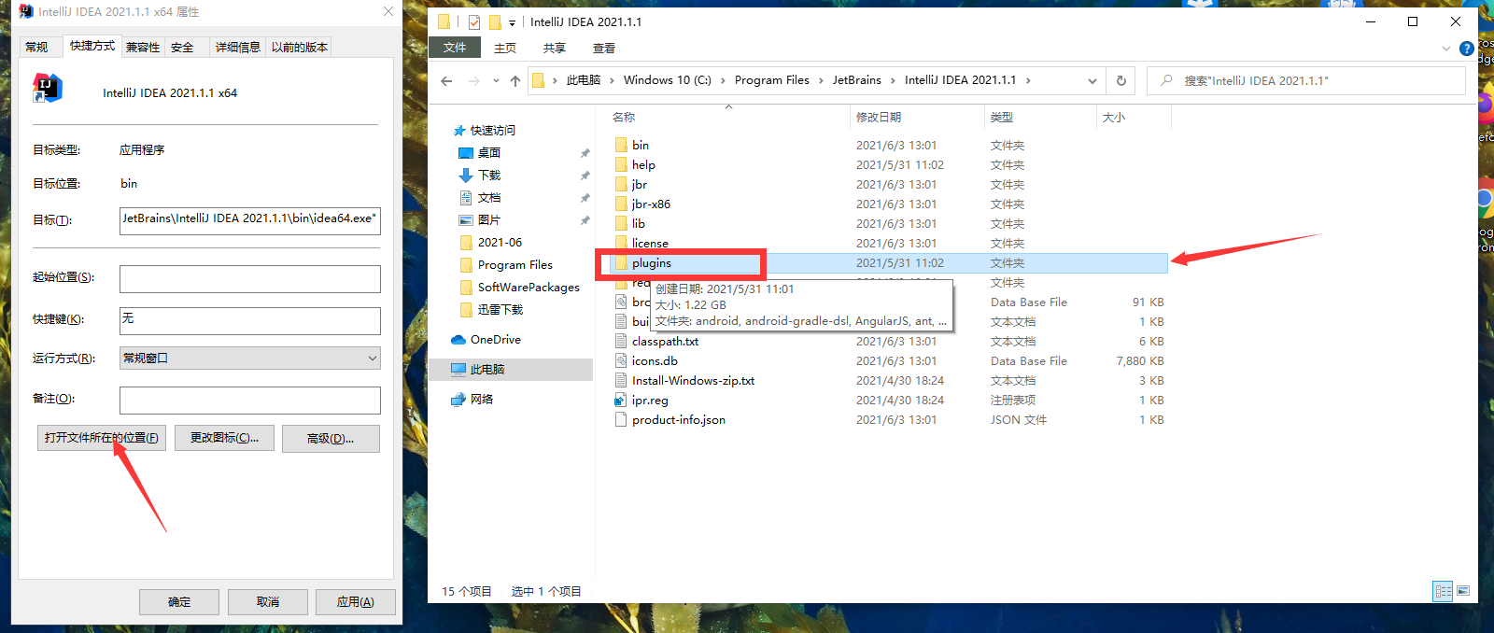Click the icons.db file icon
The image size is (1494, 633).
621,360
